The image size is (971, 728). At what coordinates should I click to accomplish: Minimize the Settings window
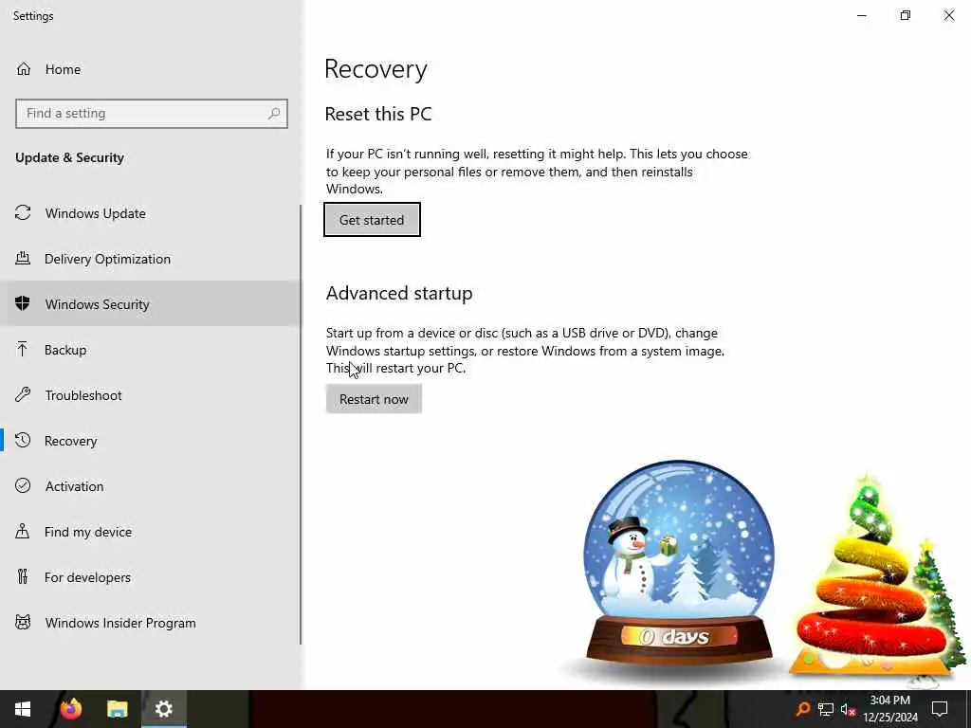861,15
